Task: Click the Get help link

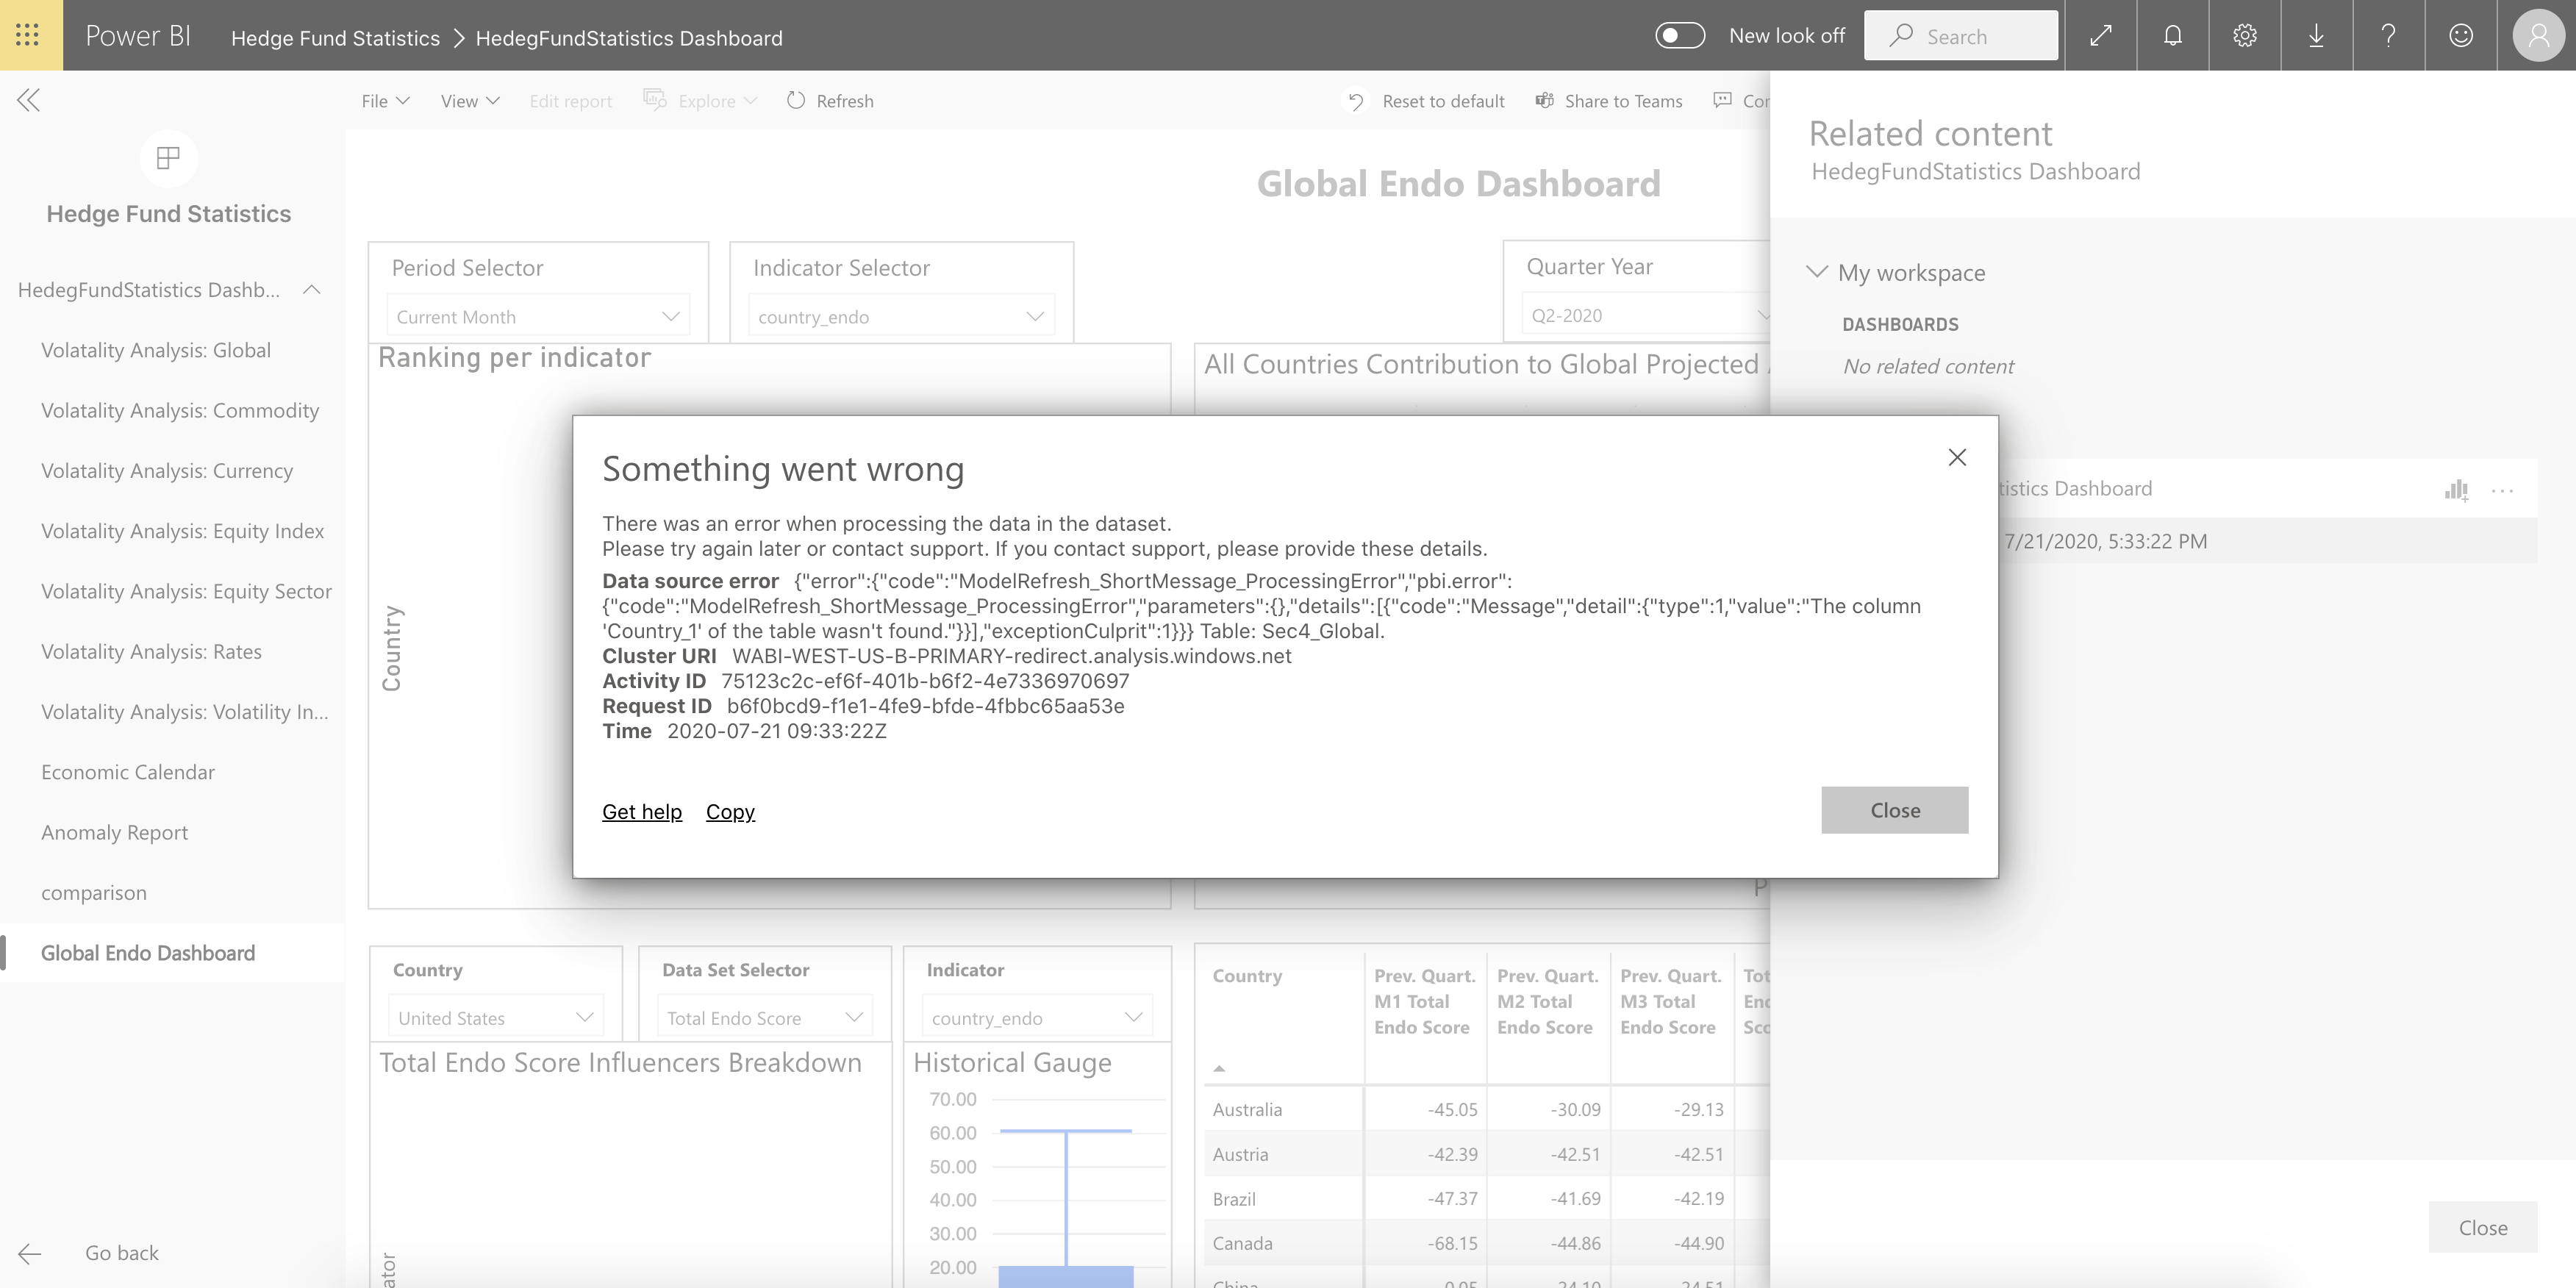Action: click(x=642, y=812)
